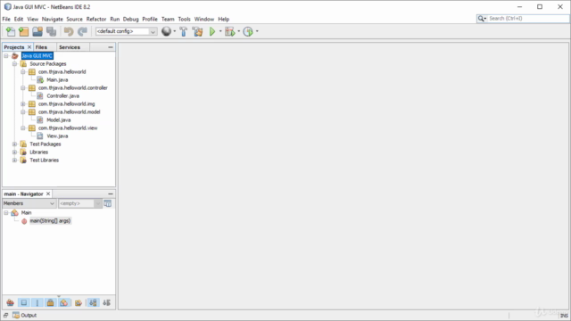The height and width of the screenshot is (321, 571).
Task: Click the Redo arrow icon
Action: click(82, 32)
